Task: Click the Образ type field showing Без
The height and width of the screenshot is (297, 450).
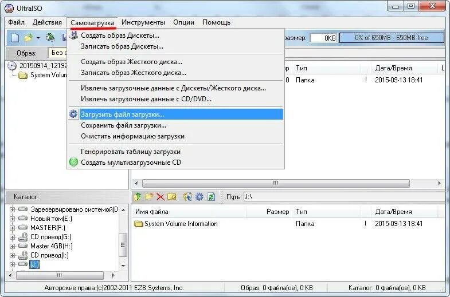Action: 57,53
